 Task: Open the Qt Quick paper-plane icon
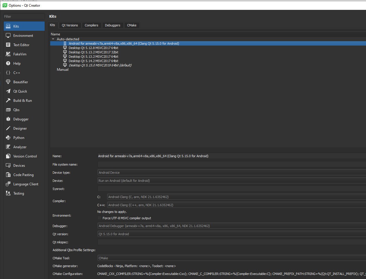click(x=8, y=91)
